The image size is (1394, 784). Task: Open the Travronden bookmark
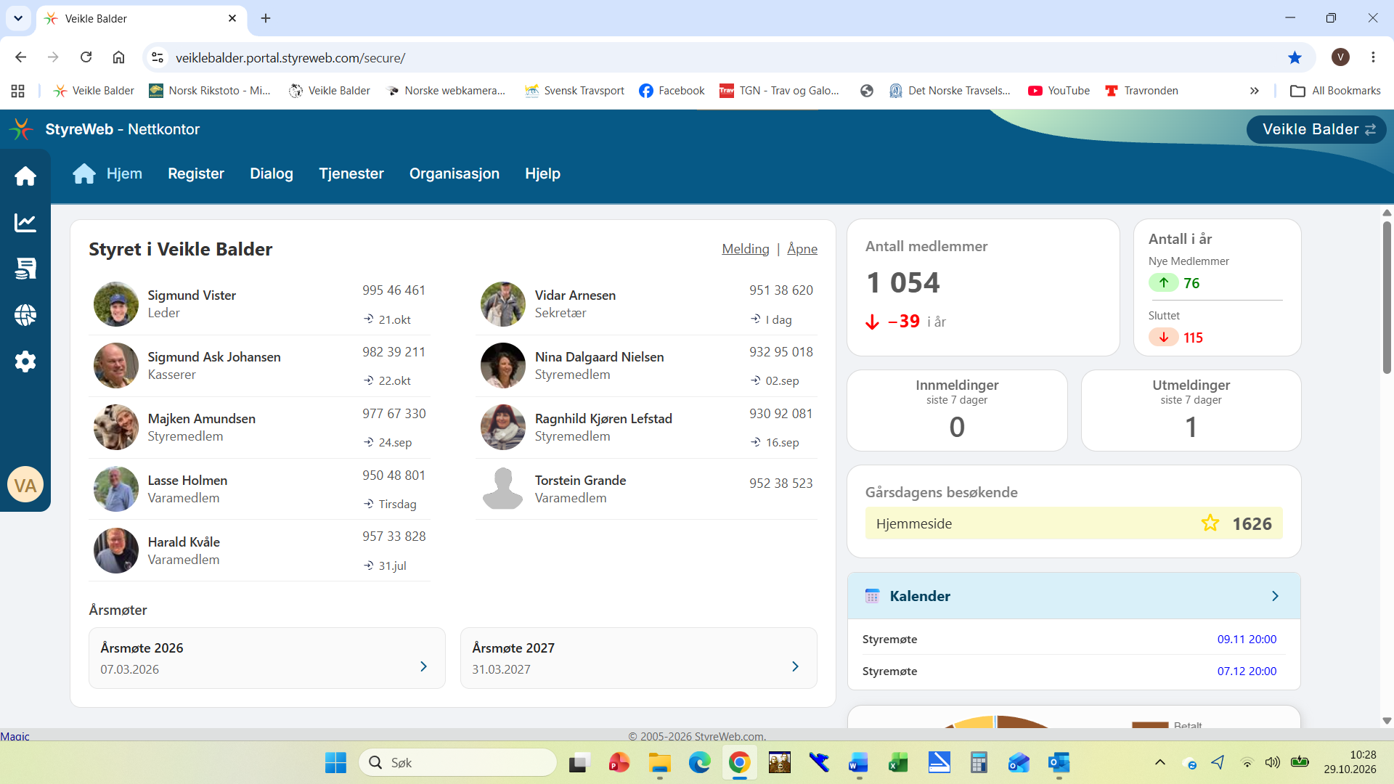[x=1141, y=91]
